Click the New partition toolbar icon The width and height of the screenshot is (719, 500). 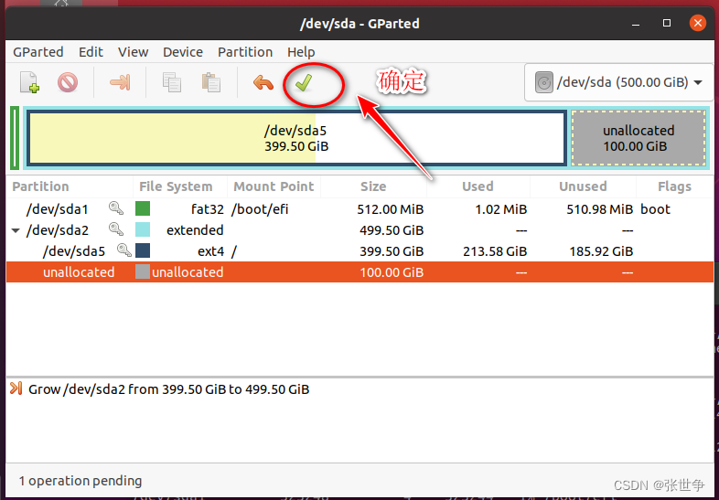[x=29, y=82]
